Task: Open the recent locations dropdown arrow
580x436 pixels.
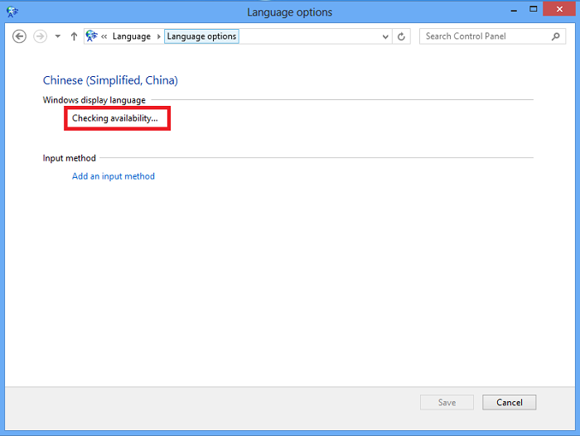Action: coord(58,36)
